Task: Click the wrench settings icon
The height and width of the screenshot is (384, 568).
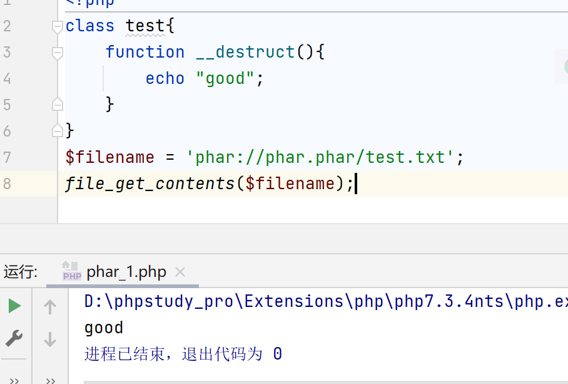Action: click(x=14, y=339)
